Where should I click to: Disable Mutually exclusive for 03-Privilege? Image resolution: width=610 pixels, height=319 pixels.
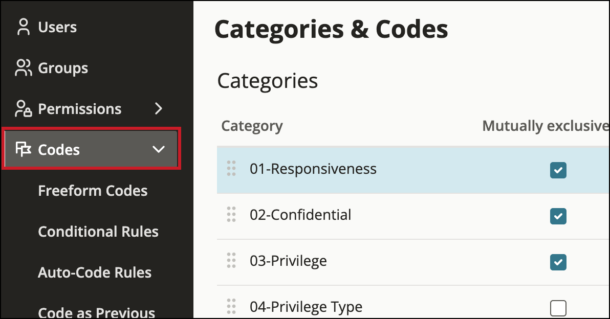click(x=558, y=262)
